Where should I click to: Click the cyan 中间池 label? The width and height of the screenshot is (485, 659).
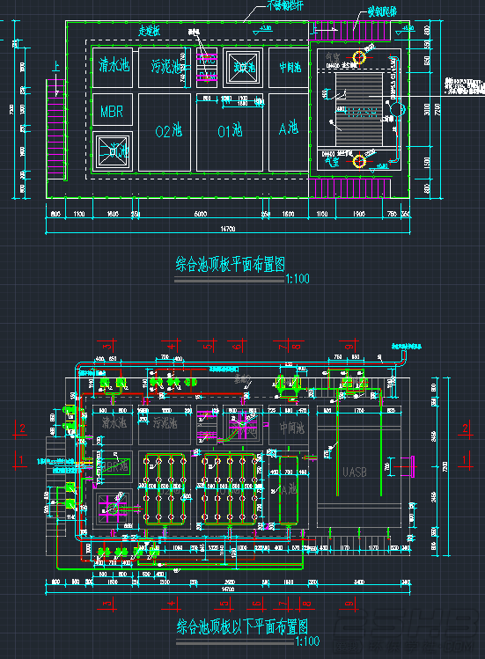[x=290, y=67]
